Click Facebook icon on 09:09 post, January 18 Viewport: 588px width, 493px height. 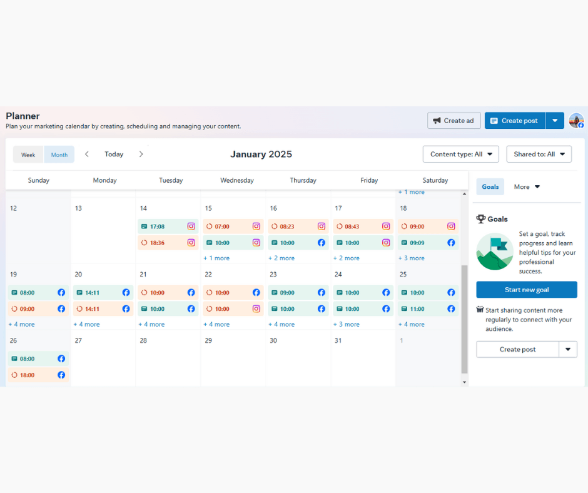(x=451, y=243)
